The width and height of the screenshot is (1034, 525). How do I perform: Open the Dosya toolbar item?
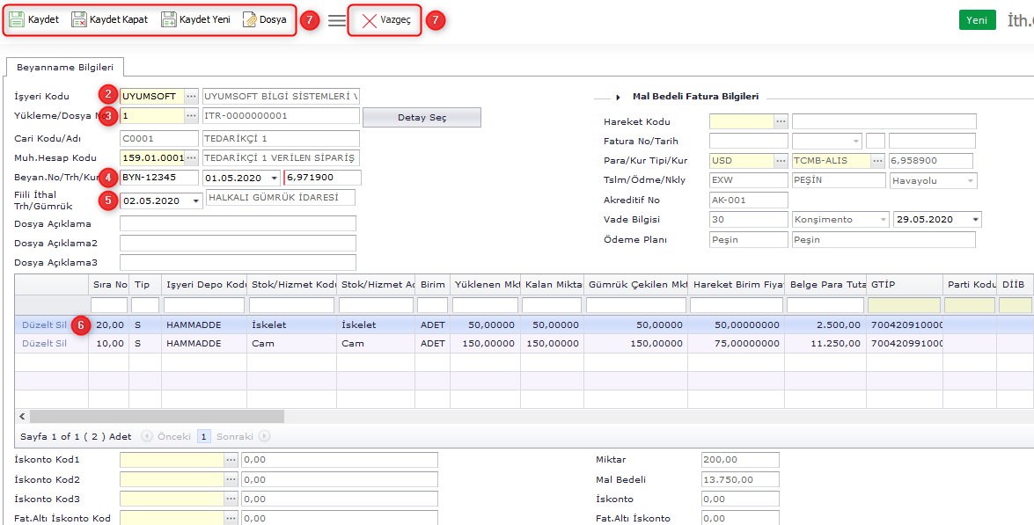264,19
